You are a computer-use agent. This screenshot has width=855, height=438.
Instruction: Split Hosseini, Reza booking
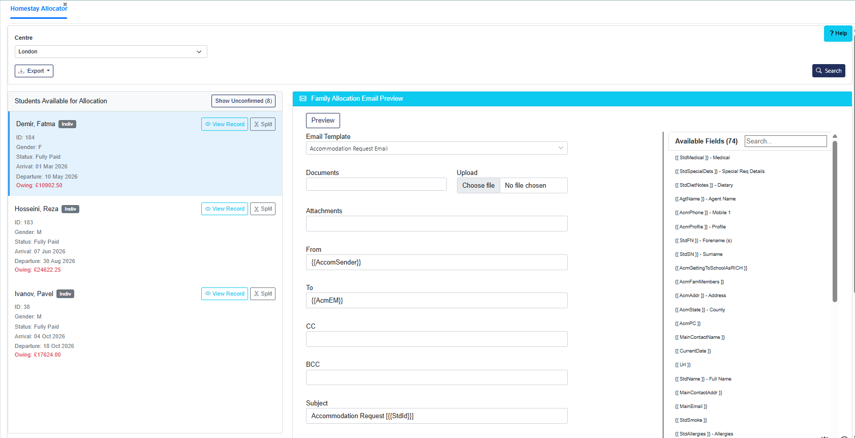(x=263, y=209)
